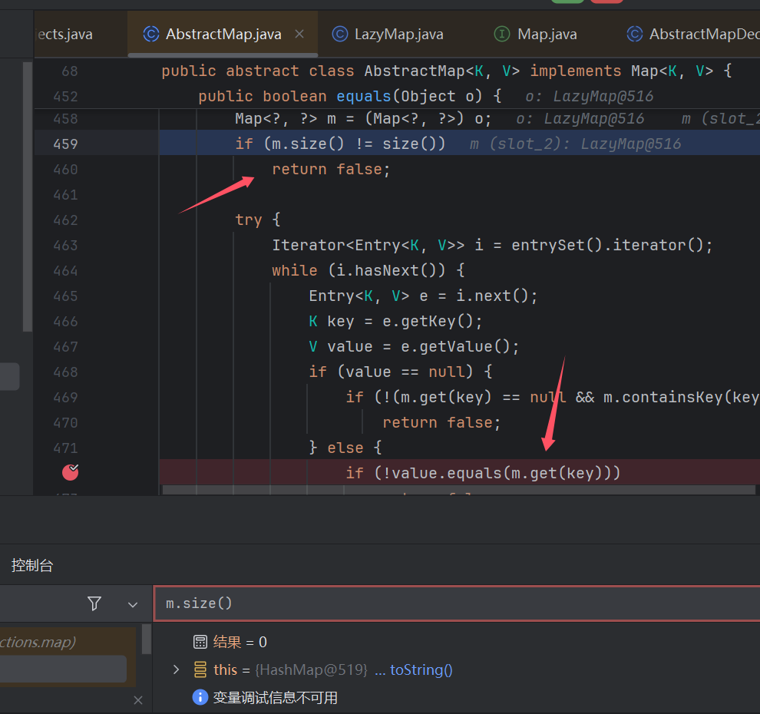Image resolution: width=760 pixels, height=714 pixels.
Task: Click the object icon beside 'this'
Action: pyautogui.click(x=200, y=670)
